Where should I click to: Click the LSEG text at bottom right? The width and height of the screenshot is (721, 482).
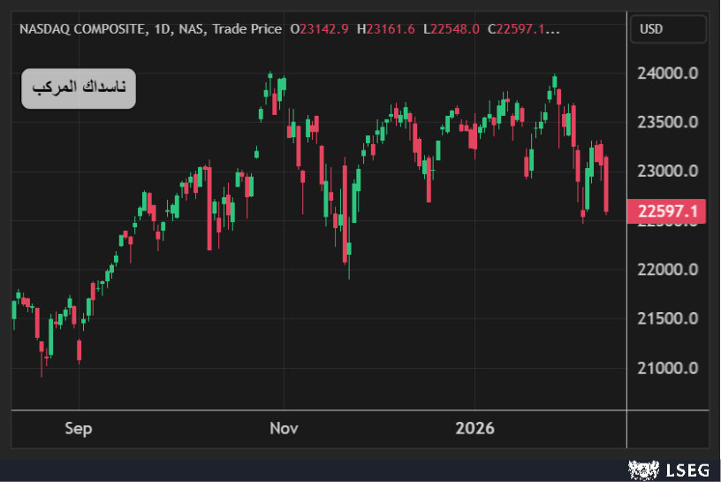[681, 469]
